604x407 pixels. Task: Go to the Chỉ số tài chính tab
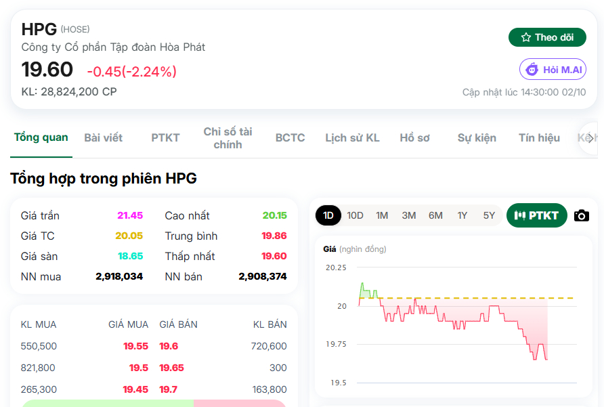click(228, 138)
